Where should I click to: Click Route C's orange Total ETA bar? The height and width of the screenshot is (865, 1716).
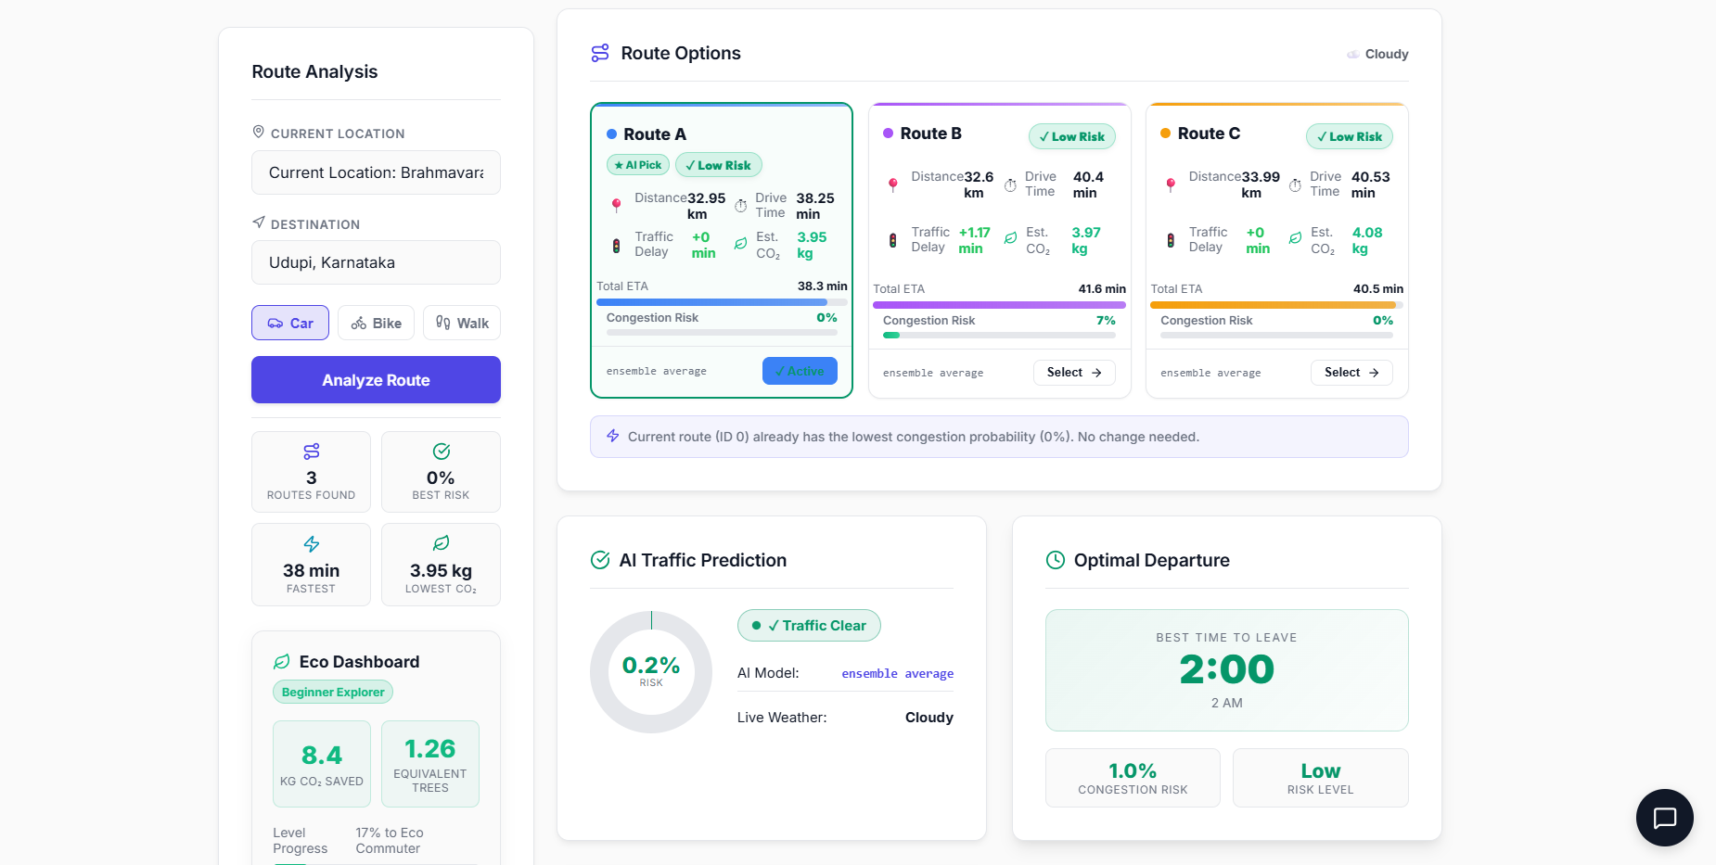(x=1276, y=305)
